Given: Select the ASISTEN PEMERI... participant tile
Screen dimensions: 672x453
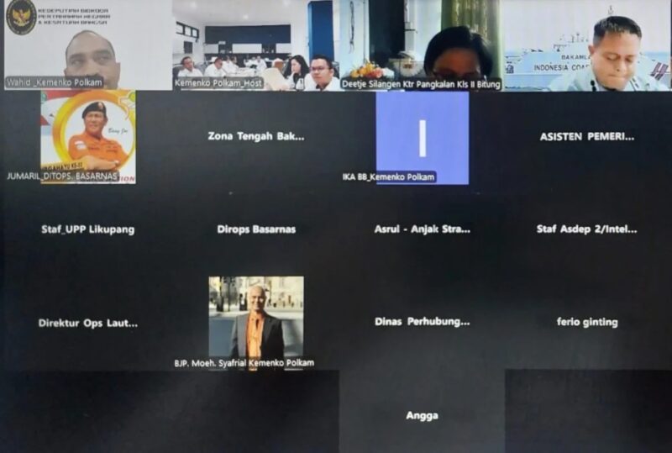Looking at the screenshot, I should [x=587, y=136].
